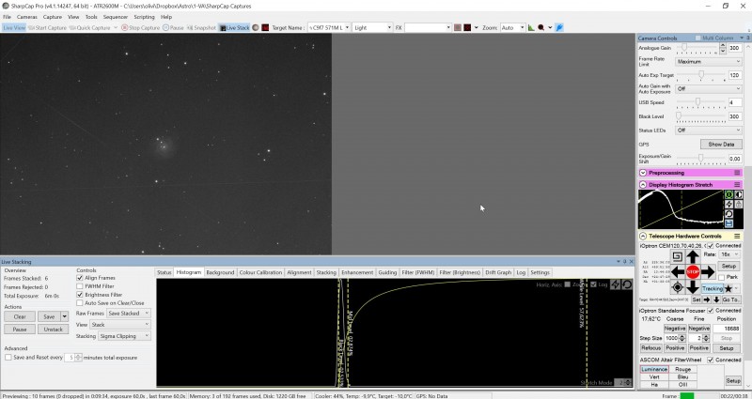Click the Unstack button
The width and height of the screenshot is (752, 399).
(54, 330)
